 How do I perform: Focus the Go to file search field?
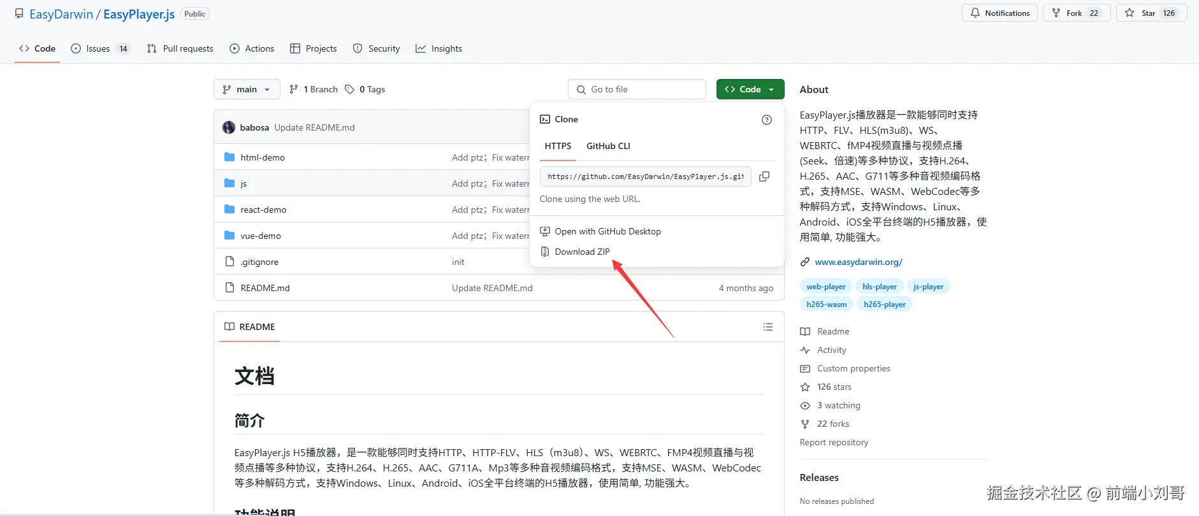pos(637,89)
